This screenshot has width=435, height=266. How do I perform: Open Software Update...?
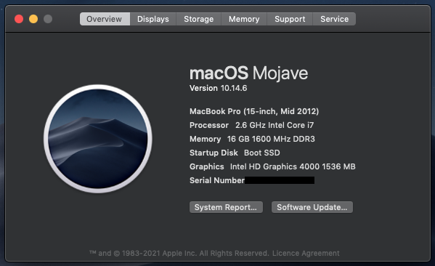coord(312,207)
